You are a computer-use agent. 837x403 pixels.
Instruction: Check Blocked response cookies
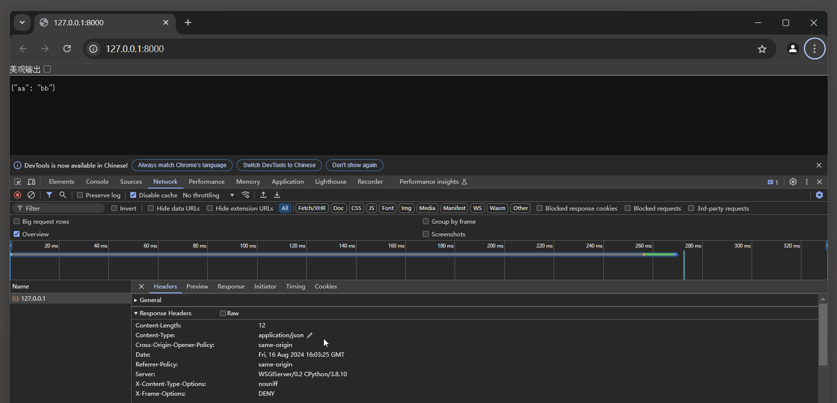point(539,208)
